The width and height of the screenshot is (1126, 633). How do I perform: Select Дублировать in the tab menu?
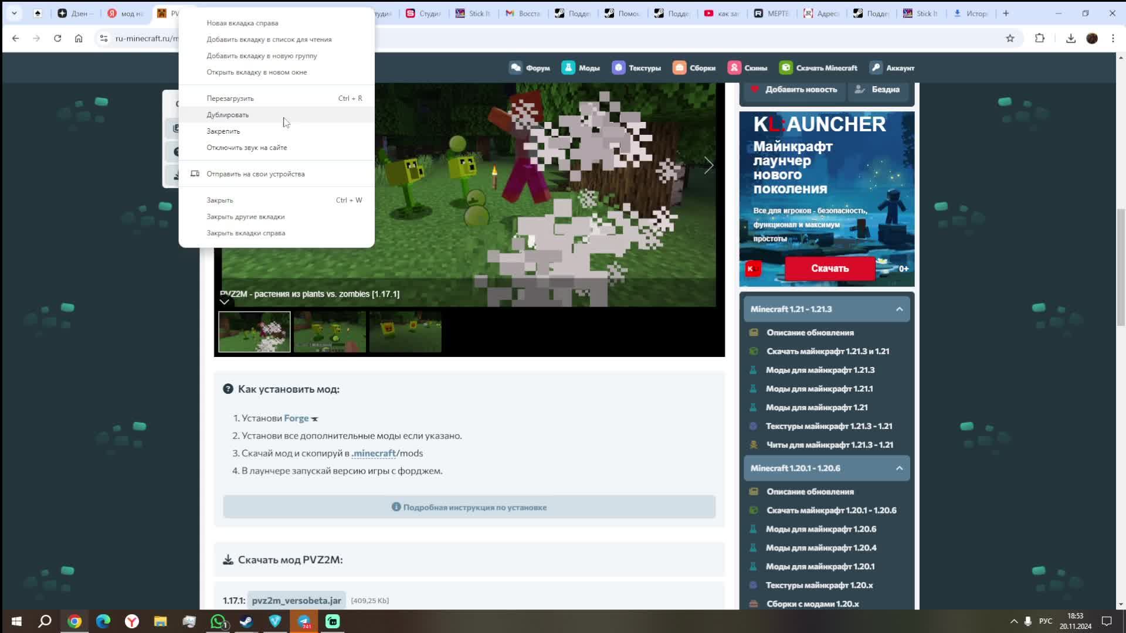(277, 115)
